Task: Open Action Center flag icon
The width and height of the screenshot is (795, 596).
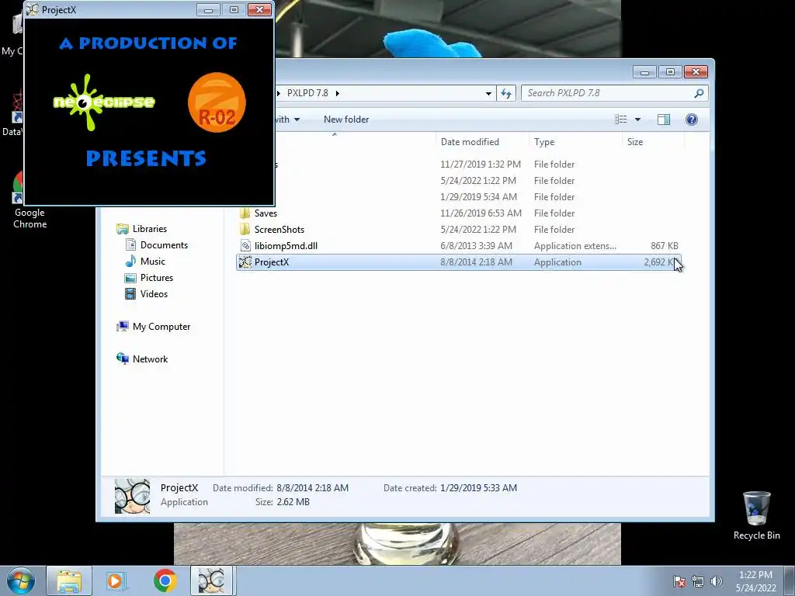Action: 679,581
